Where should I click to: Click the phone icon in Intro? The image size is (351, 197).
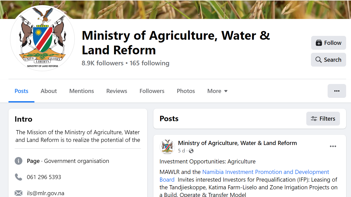click(19, 177)
